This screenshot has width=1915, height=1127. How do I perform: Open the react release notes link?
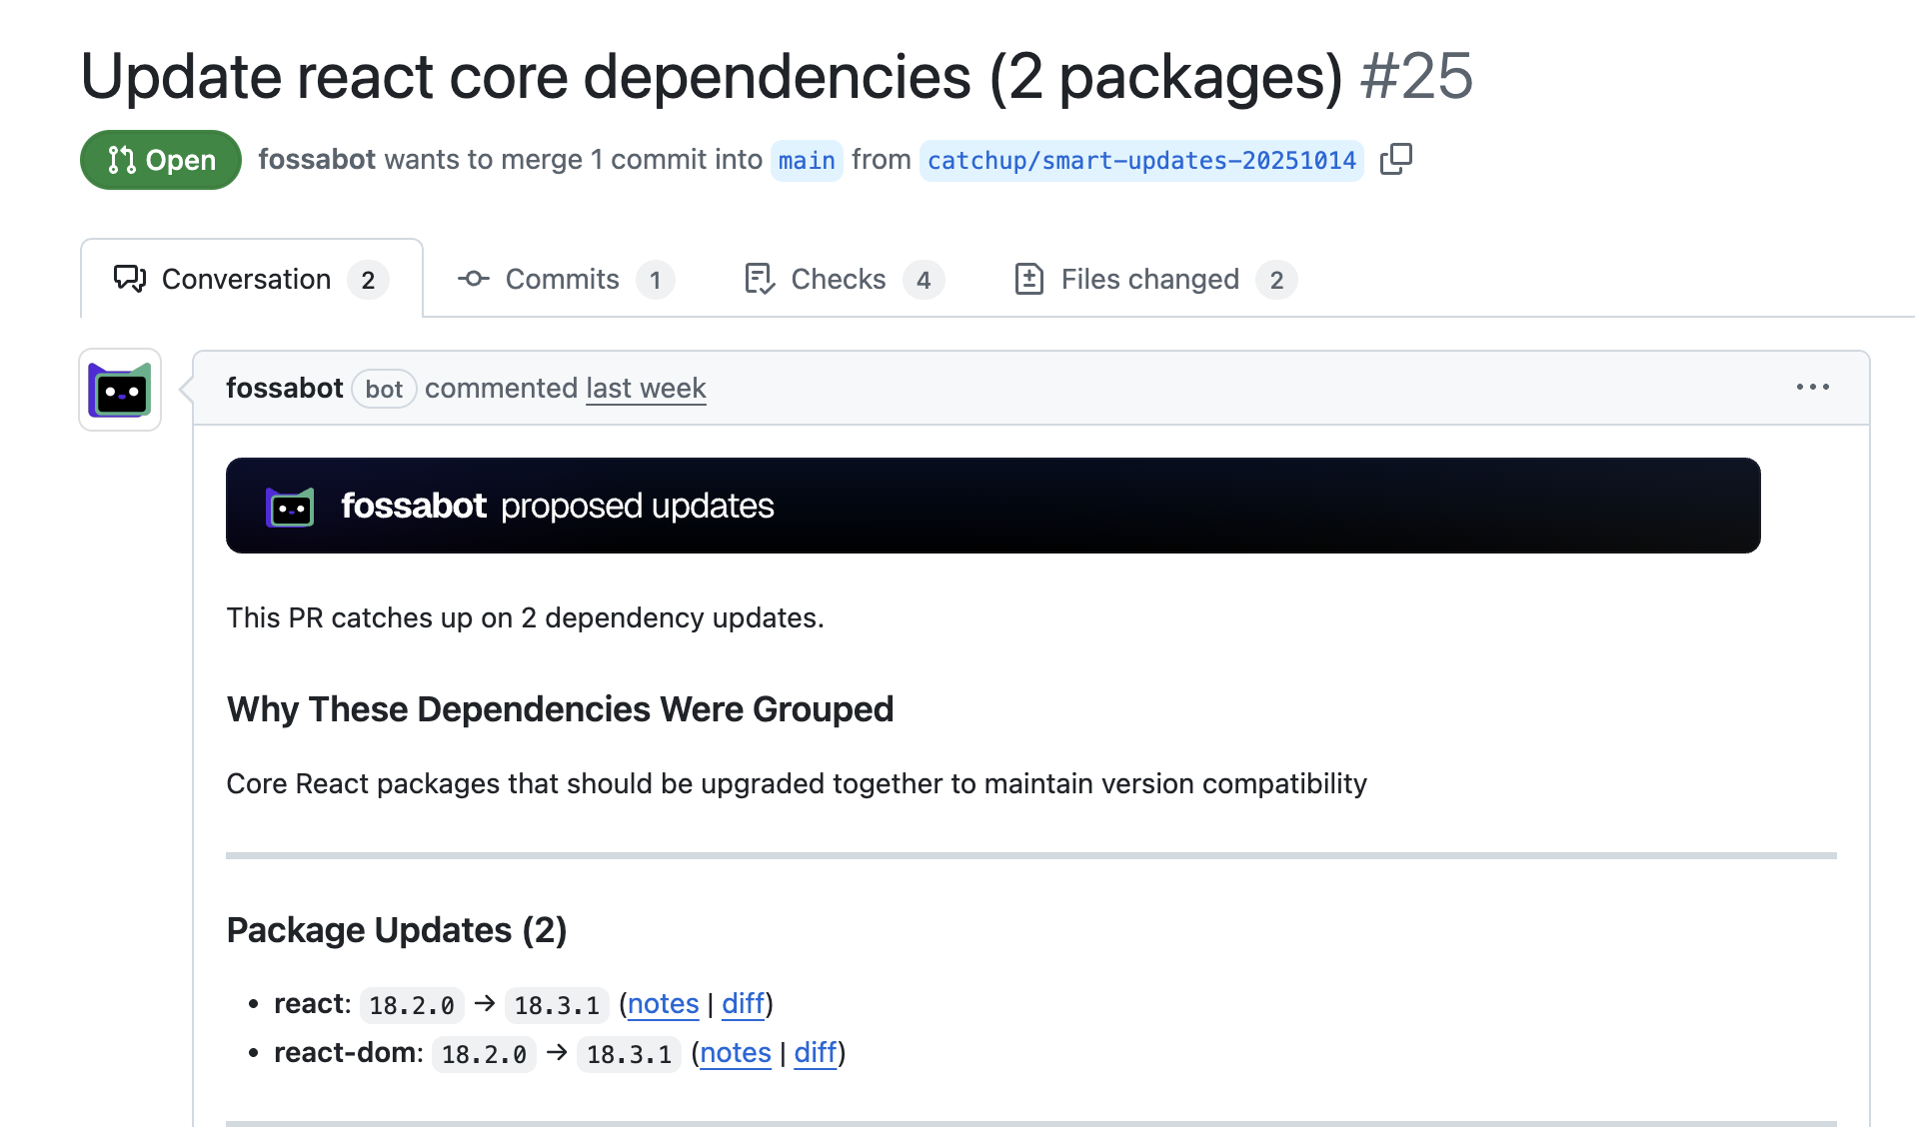663,1003
